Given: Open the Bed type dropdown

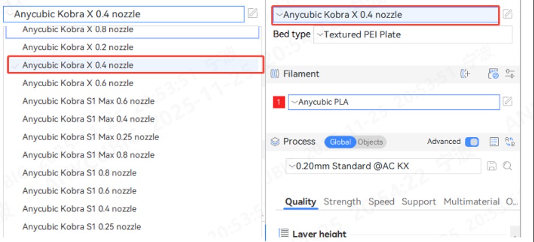Looking at the screenshot, I should pyautogui.click(x=413, y=35).
